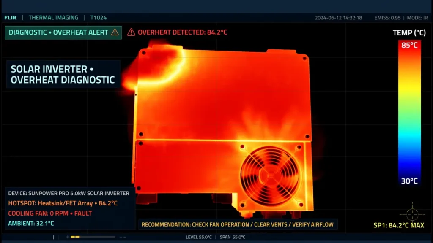Image resolution: width=433 pixels, height=243 pixels.
Task: Select OVERHEAT DETECTED: 84.2°C message
Action: [x=182, y=32]
